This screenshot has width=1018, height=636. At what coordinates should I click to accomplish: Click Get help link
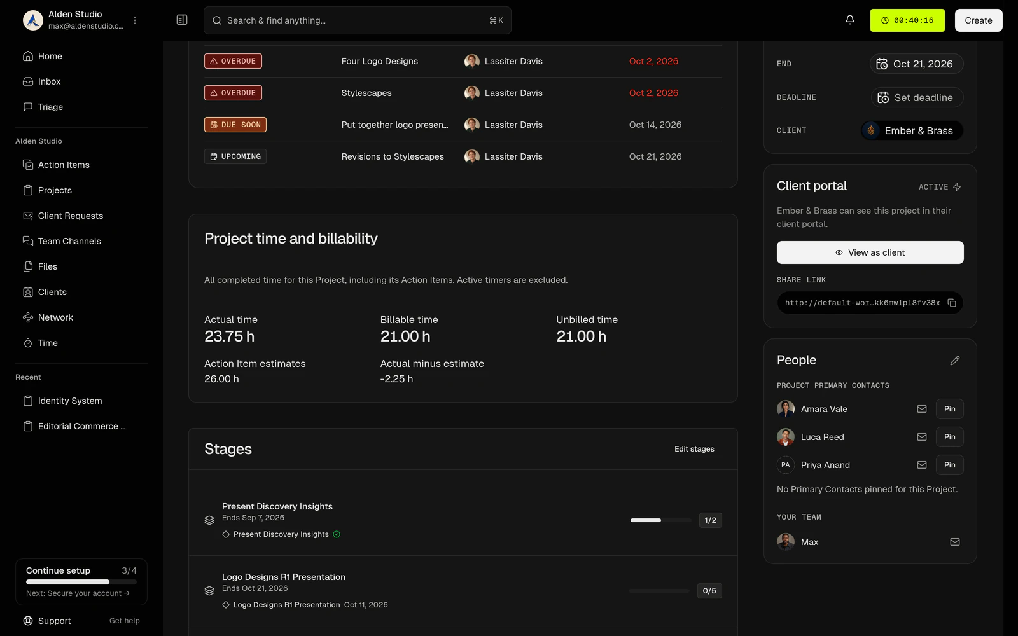[x=125, y=621]
